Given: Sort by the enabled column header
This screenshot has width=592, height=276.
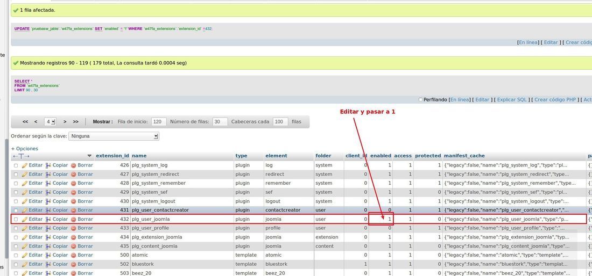Looking at the screenshot, I should pyautogui.click(x=380, y=156).
